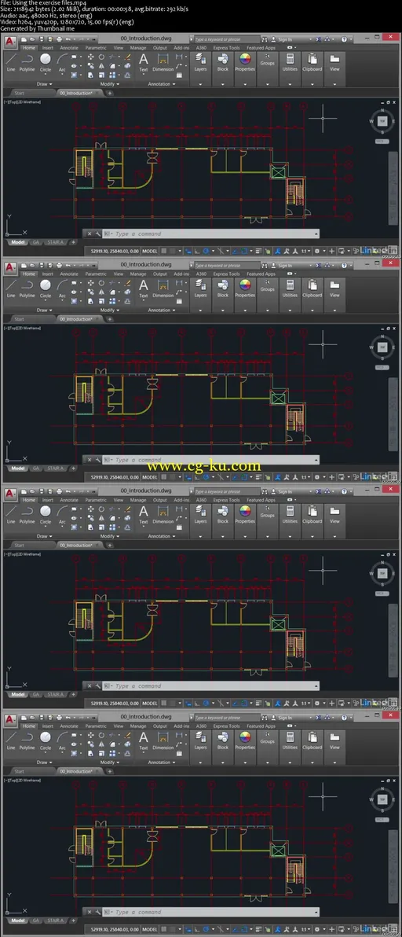
Task: Open the red A application menu in first frame
Action: pyautogui.click(x=11, y=41)
